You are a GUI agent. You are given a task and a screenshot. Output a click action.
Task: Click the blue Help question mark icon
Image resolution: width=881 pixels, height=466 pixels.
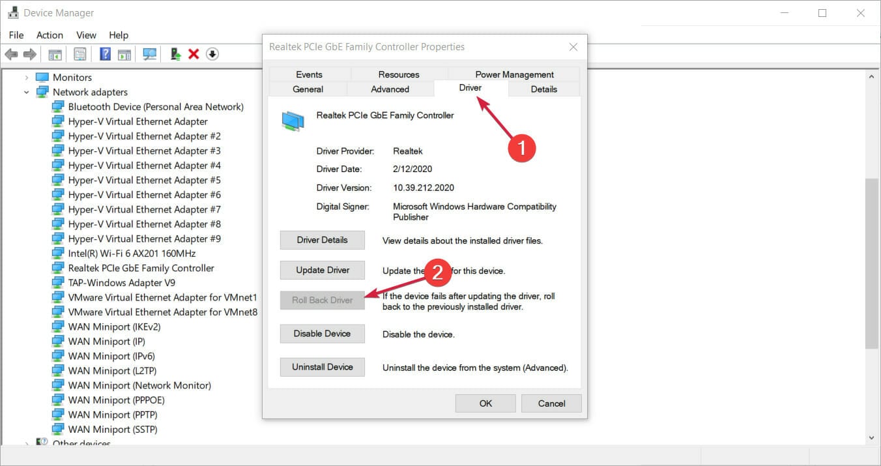point(105,54)
